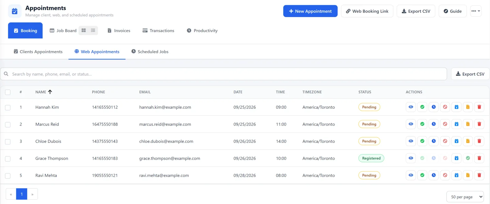The image size is (490, 204).
Task: Approve Ravi Mehta's appointment with green check
Action: coord(422,176)
